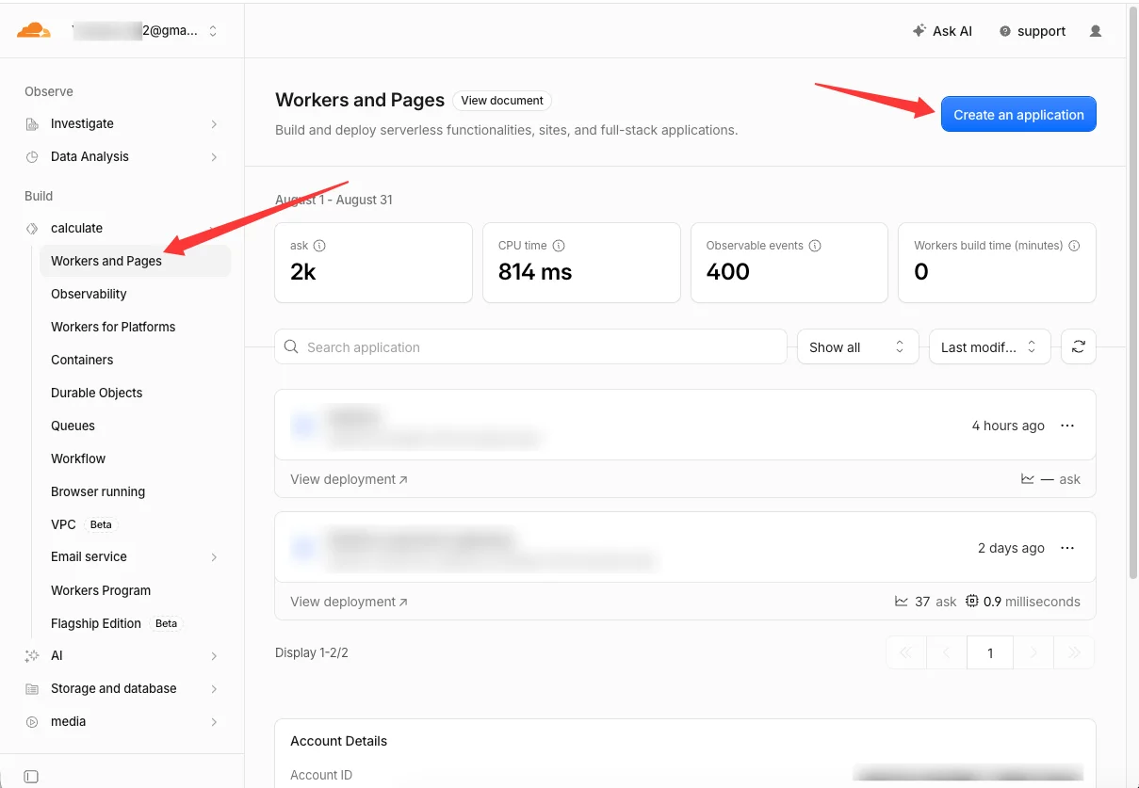
Task: Open the user profile icon
Action: 1096,31
